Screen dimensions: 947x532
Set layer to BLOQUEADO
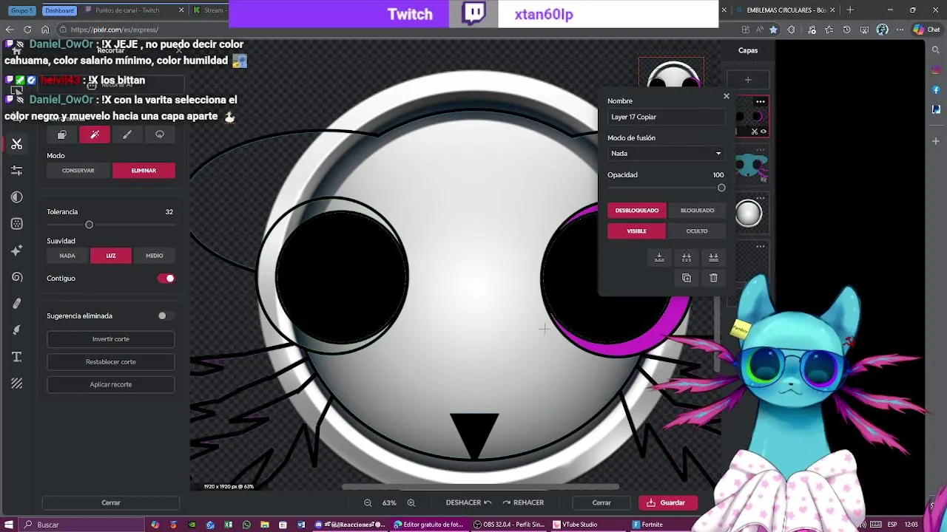coord(697,211)
